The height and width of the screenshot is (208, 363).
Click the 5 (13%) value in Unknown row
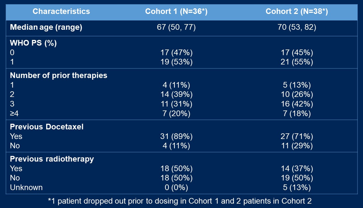(296, 187)
